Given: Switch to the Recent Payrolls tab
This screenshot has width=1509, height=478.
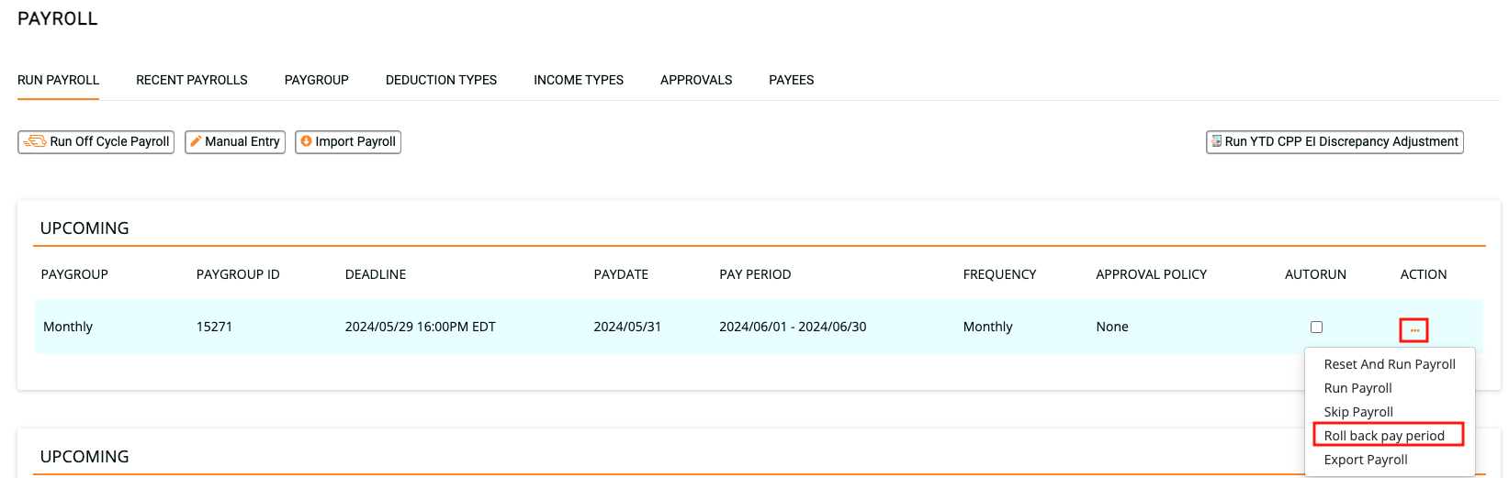Looking at the screenshot, I should (191, 81).
